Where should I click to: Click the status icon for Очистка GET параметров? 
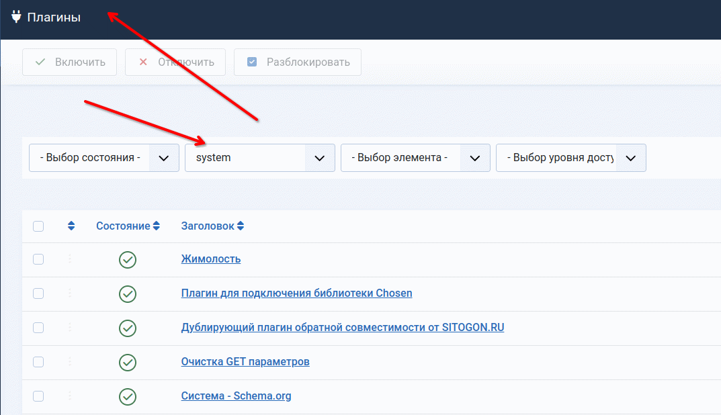click(x=128, y=362)
